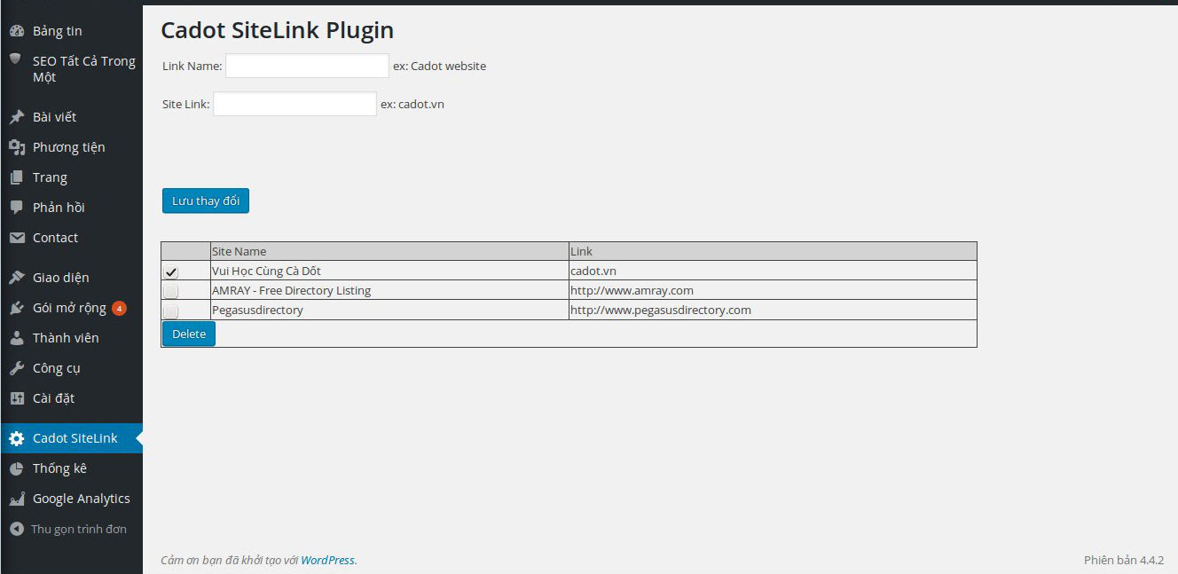
Task: Click the Trang pages icon
Action: (16, 177)
